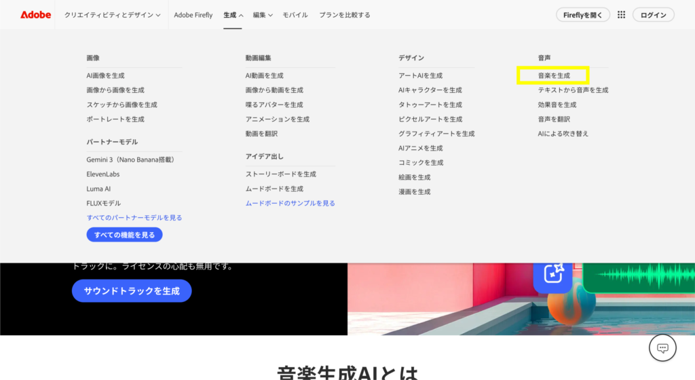Choose ElevenLabs partner model
Viewport: 695px width, 380px height.
103,174
